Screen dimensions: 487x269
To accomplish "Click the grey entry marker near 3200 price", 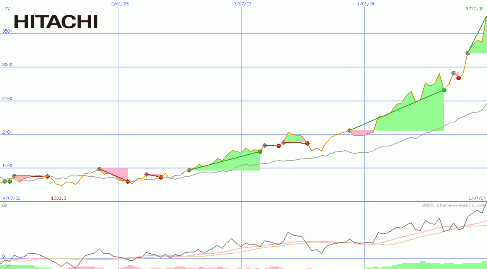I will pos(468,53).
